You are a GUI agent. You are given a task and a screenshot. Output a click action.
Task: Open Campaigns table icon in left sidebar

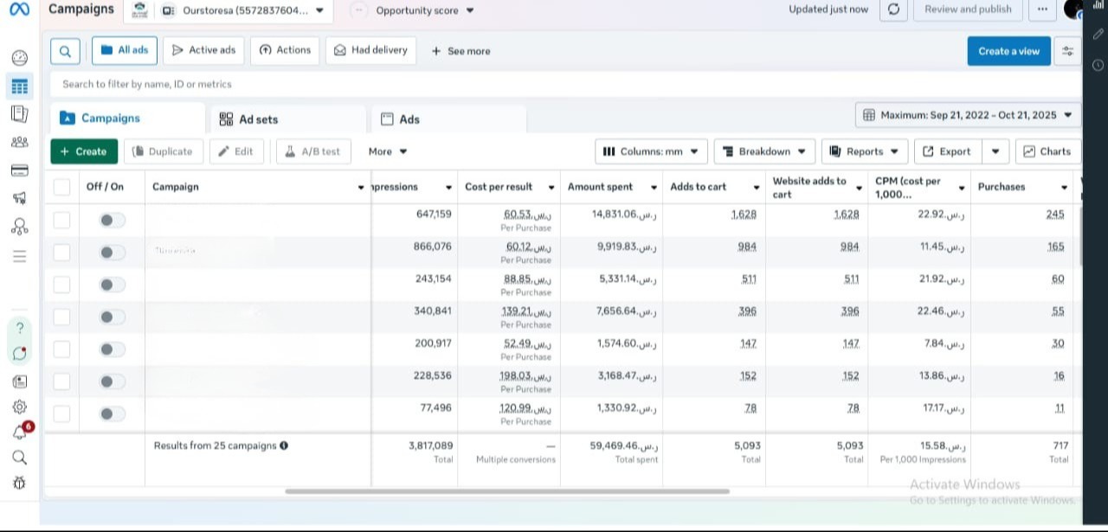[19, 86]
